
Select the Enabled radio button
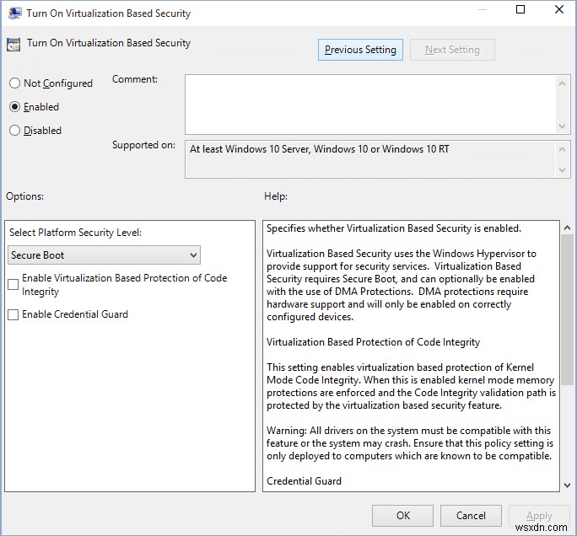(x=14, y=107)
